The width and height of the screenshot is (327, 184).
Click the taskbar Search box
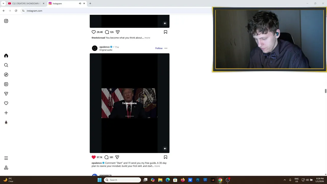(123, 180)
